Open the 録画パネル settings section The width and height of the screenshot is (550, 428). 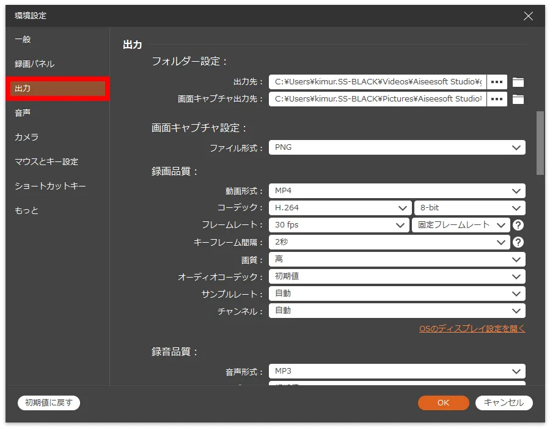(34, 64)
